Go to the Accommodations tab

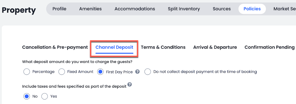tap(135, 9)
